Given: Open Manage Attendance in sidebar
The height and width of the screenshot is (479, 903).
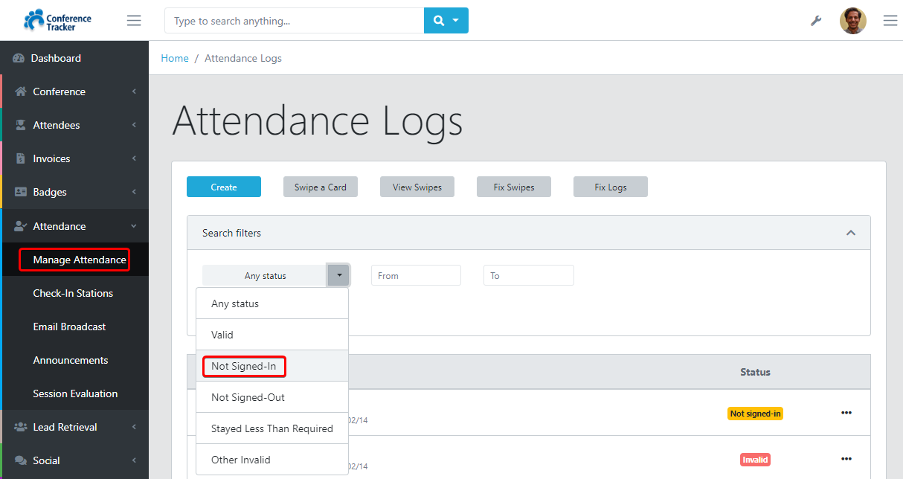Looking at the screenshot, I should click(75, 260).
